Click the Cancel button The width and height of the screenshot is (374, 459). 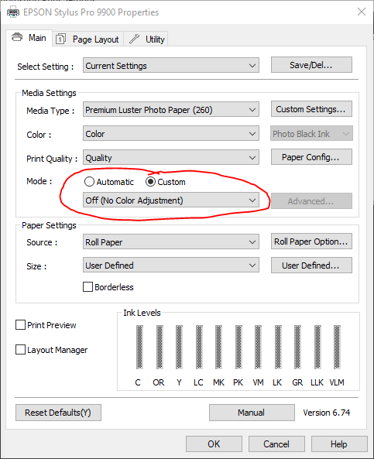[x=276, y=444]
